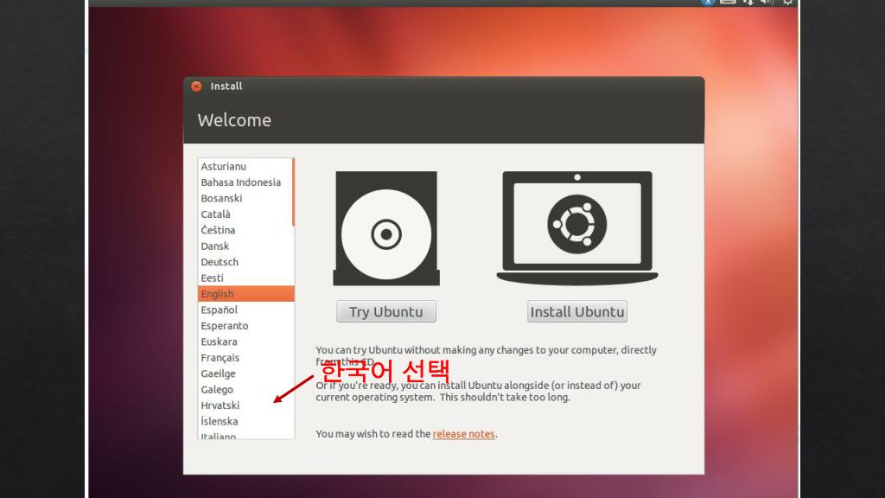Select Bahasa Indonesia language
885x498 pixels.
click(245, 182)
